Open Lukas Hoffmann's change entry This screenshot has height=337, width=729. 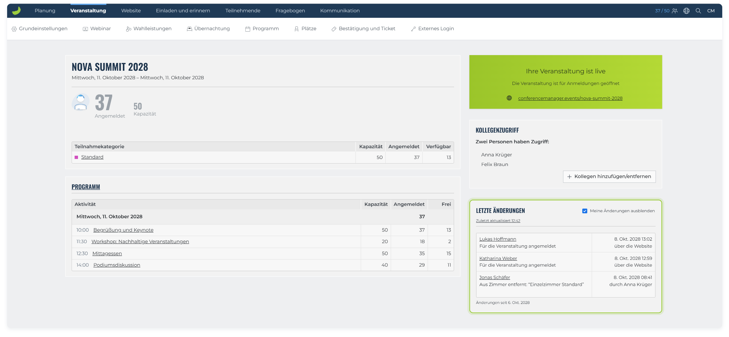click(x=498, y=239)
